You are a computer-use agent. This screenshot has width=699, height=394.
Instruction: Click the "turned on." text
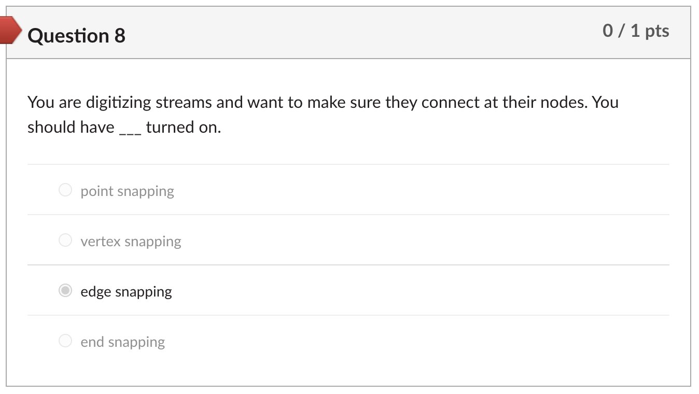coord(184,127)
